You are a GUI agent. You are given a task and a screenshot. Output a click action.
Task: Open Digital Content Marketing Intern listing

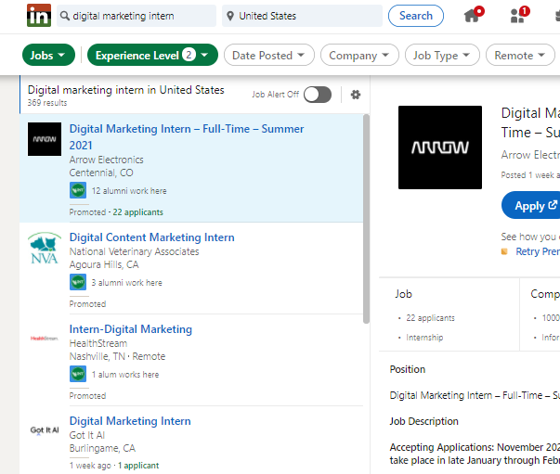[x=151, y=237]
